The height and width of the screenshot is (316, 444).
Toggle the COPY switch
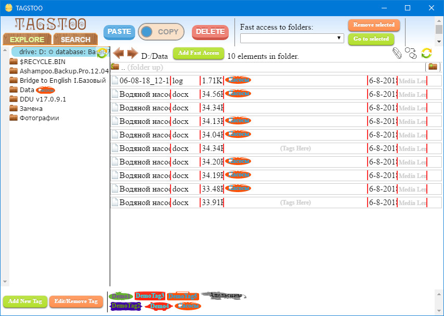pos(161,32)
